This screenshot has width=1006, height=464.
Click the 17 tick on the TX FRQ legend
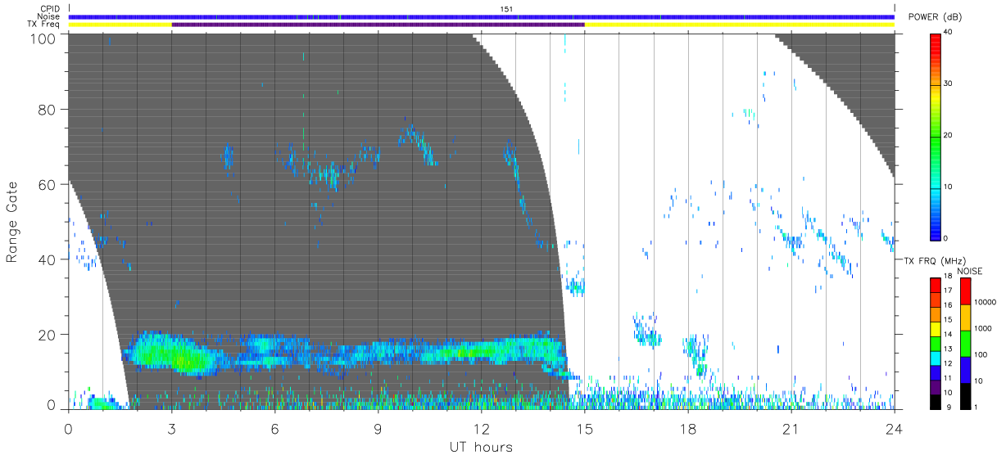click(x=949, y=292)
